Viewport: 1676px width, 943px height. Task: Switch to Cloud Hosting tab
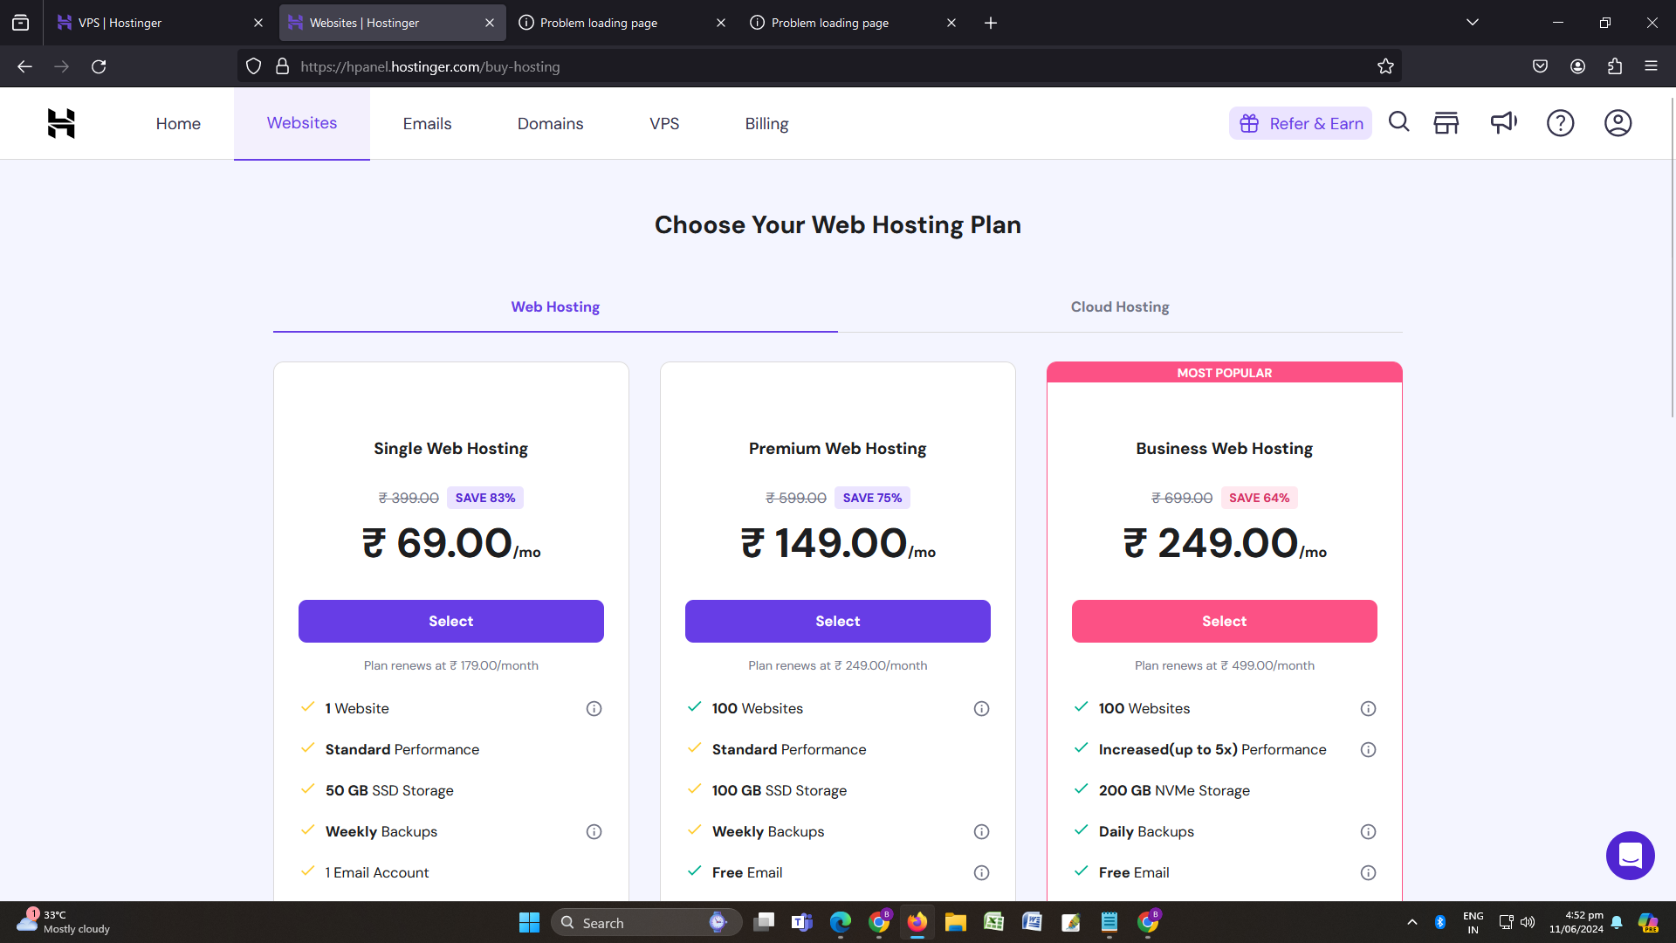(x=1119, y=307)
